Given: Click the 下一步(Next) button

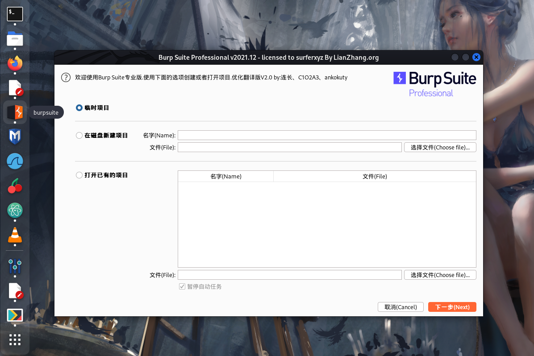Looking at the screenshot, I should click(452, 307).
